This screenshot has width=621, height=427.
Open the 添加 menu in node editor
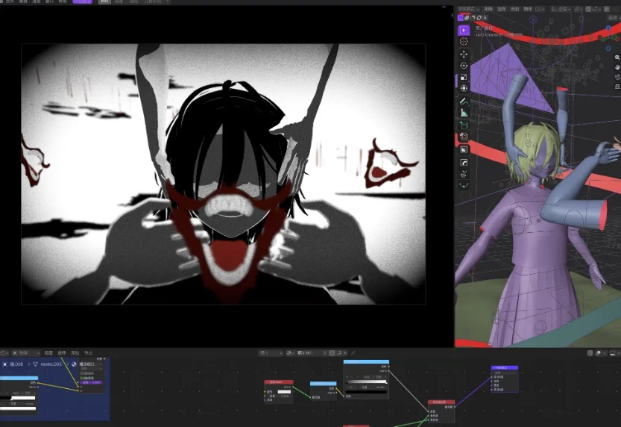coord(75,353)
